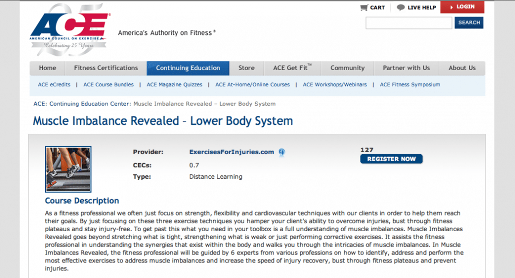Open ACE At-Home/Online Courses submenu link
The width and height of the screenshot is (515, 278).
252,84
